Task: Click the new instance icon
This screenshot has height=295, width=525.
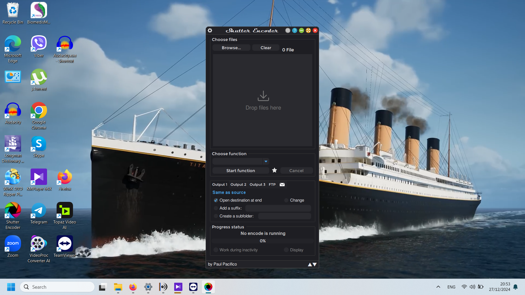Action: pyautogui.click(x=288, y=30)
